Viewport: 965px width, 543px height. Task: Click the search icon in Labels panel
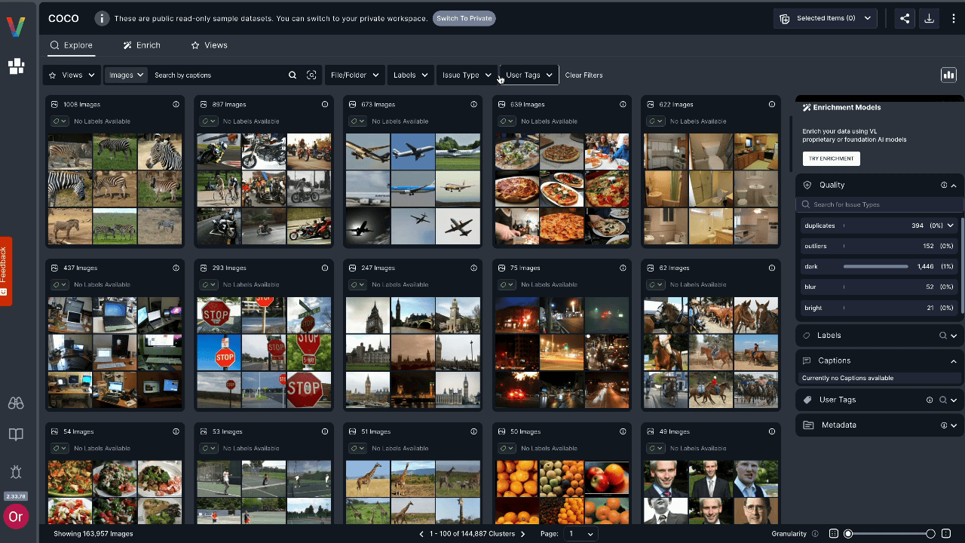[x=943, y=336]
